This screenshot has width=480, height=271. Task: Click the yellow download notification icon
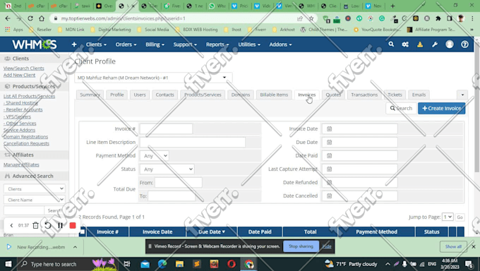[x=420, y=44]
